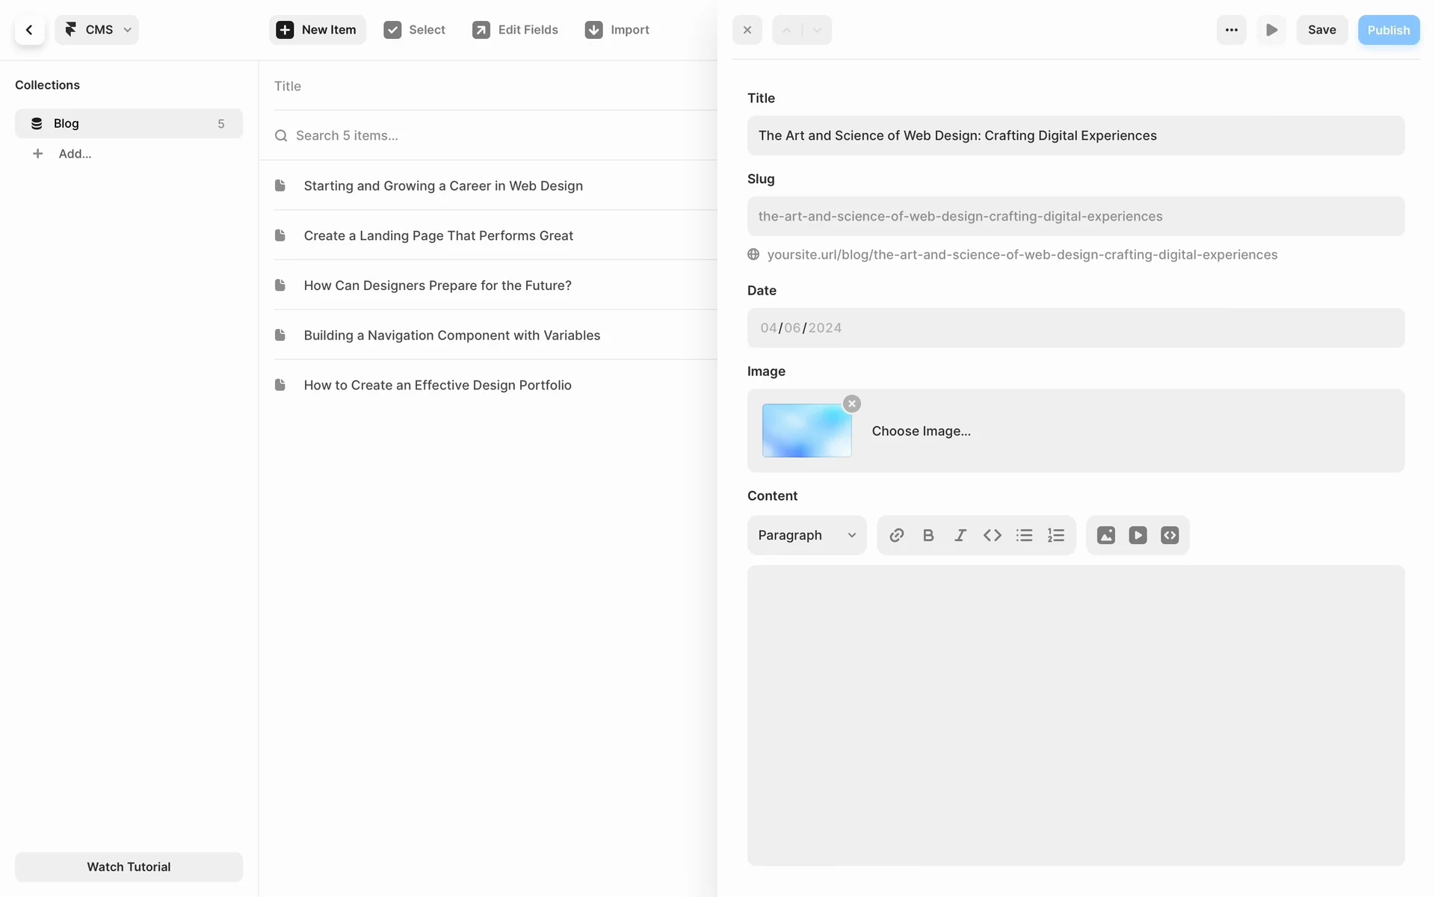Open the three-dots more options menu
1435x897 pixels.
[x=1231, y=30]
